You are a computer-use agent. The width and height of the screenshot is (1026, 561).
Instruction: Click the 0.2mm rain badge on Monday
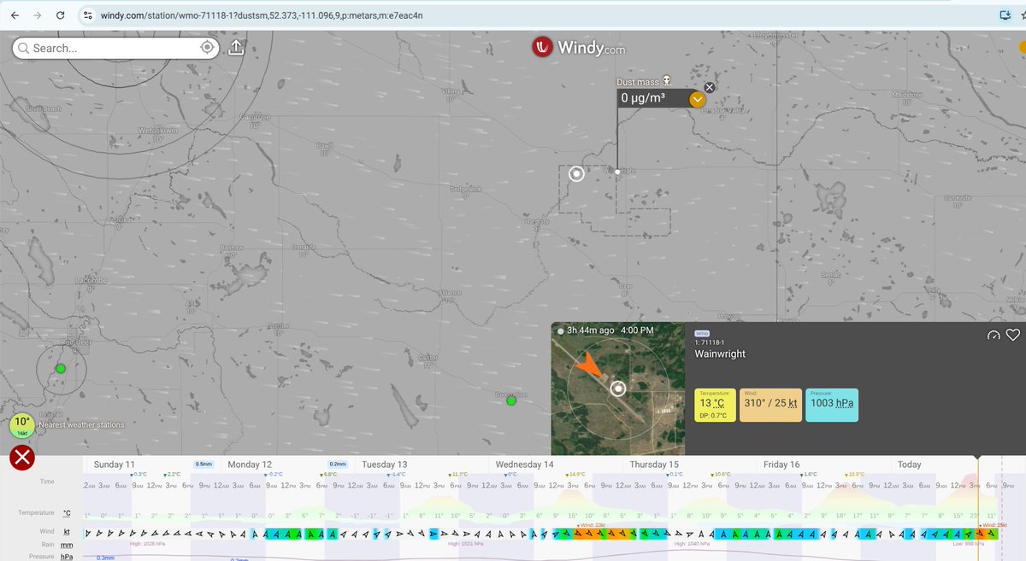339,465
